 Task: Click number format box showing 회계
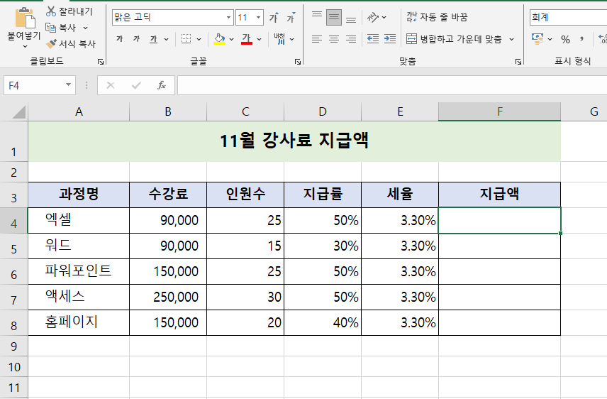tap(568, 17)
